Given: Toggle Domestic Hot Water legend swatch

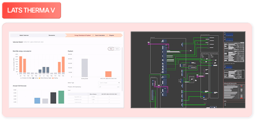Looking at the screenshot, I should (x=21, y=78).
